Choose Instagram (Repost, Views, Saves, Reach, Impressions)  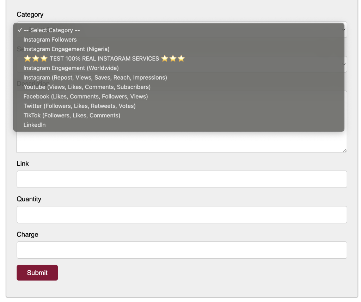tap(95, 78)
